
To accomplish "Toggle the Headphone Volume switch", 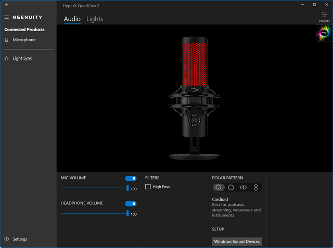I will pos(131,204).
